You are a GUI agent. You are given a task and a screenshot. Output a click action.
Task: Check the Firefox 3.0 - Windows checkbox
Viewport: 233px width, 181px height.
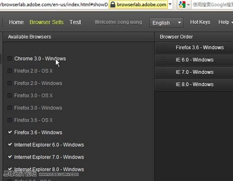pos(10,108)
